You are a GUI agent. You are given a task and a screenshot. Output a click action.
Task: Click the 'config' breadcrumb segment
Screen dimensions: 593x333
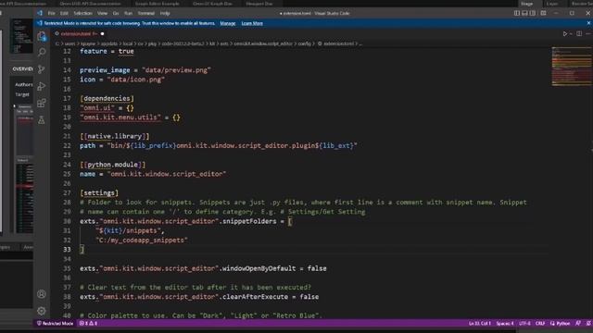pos(304,43)
